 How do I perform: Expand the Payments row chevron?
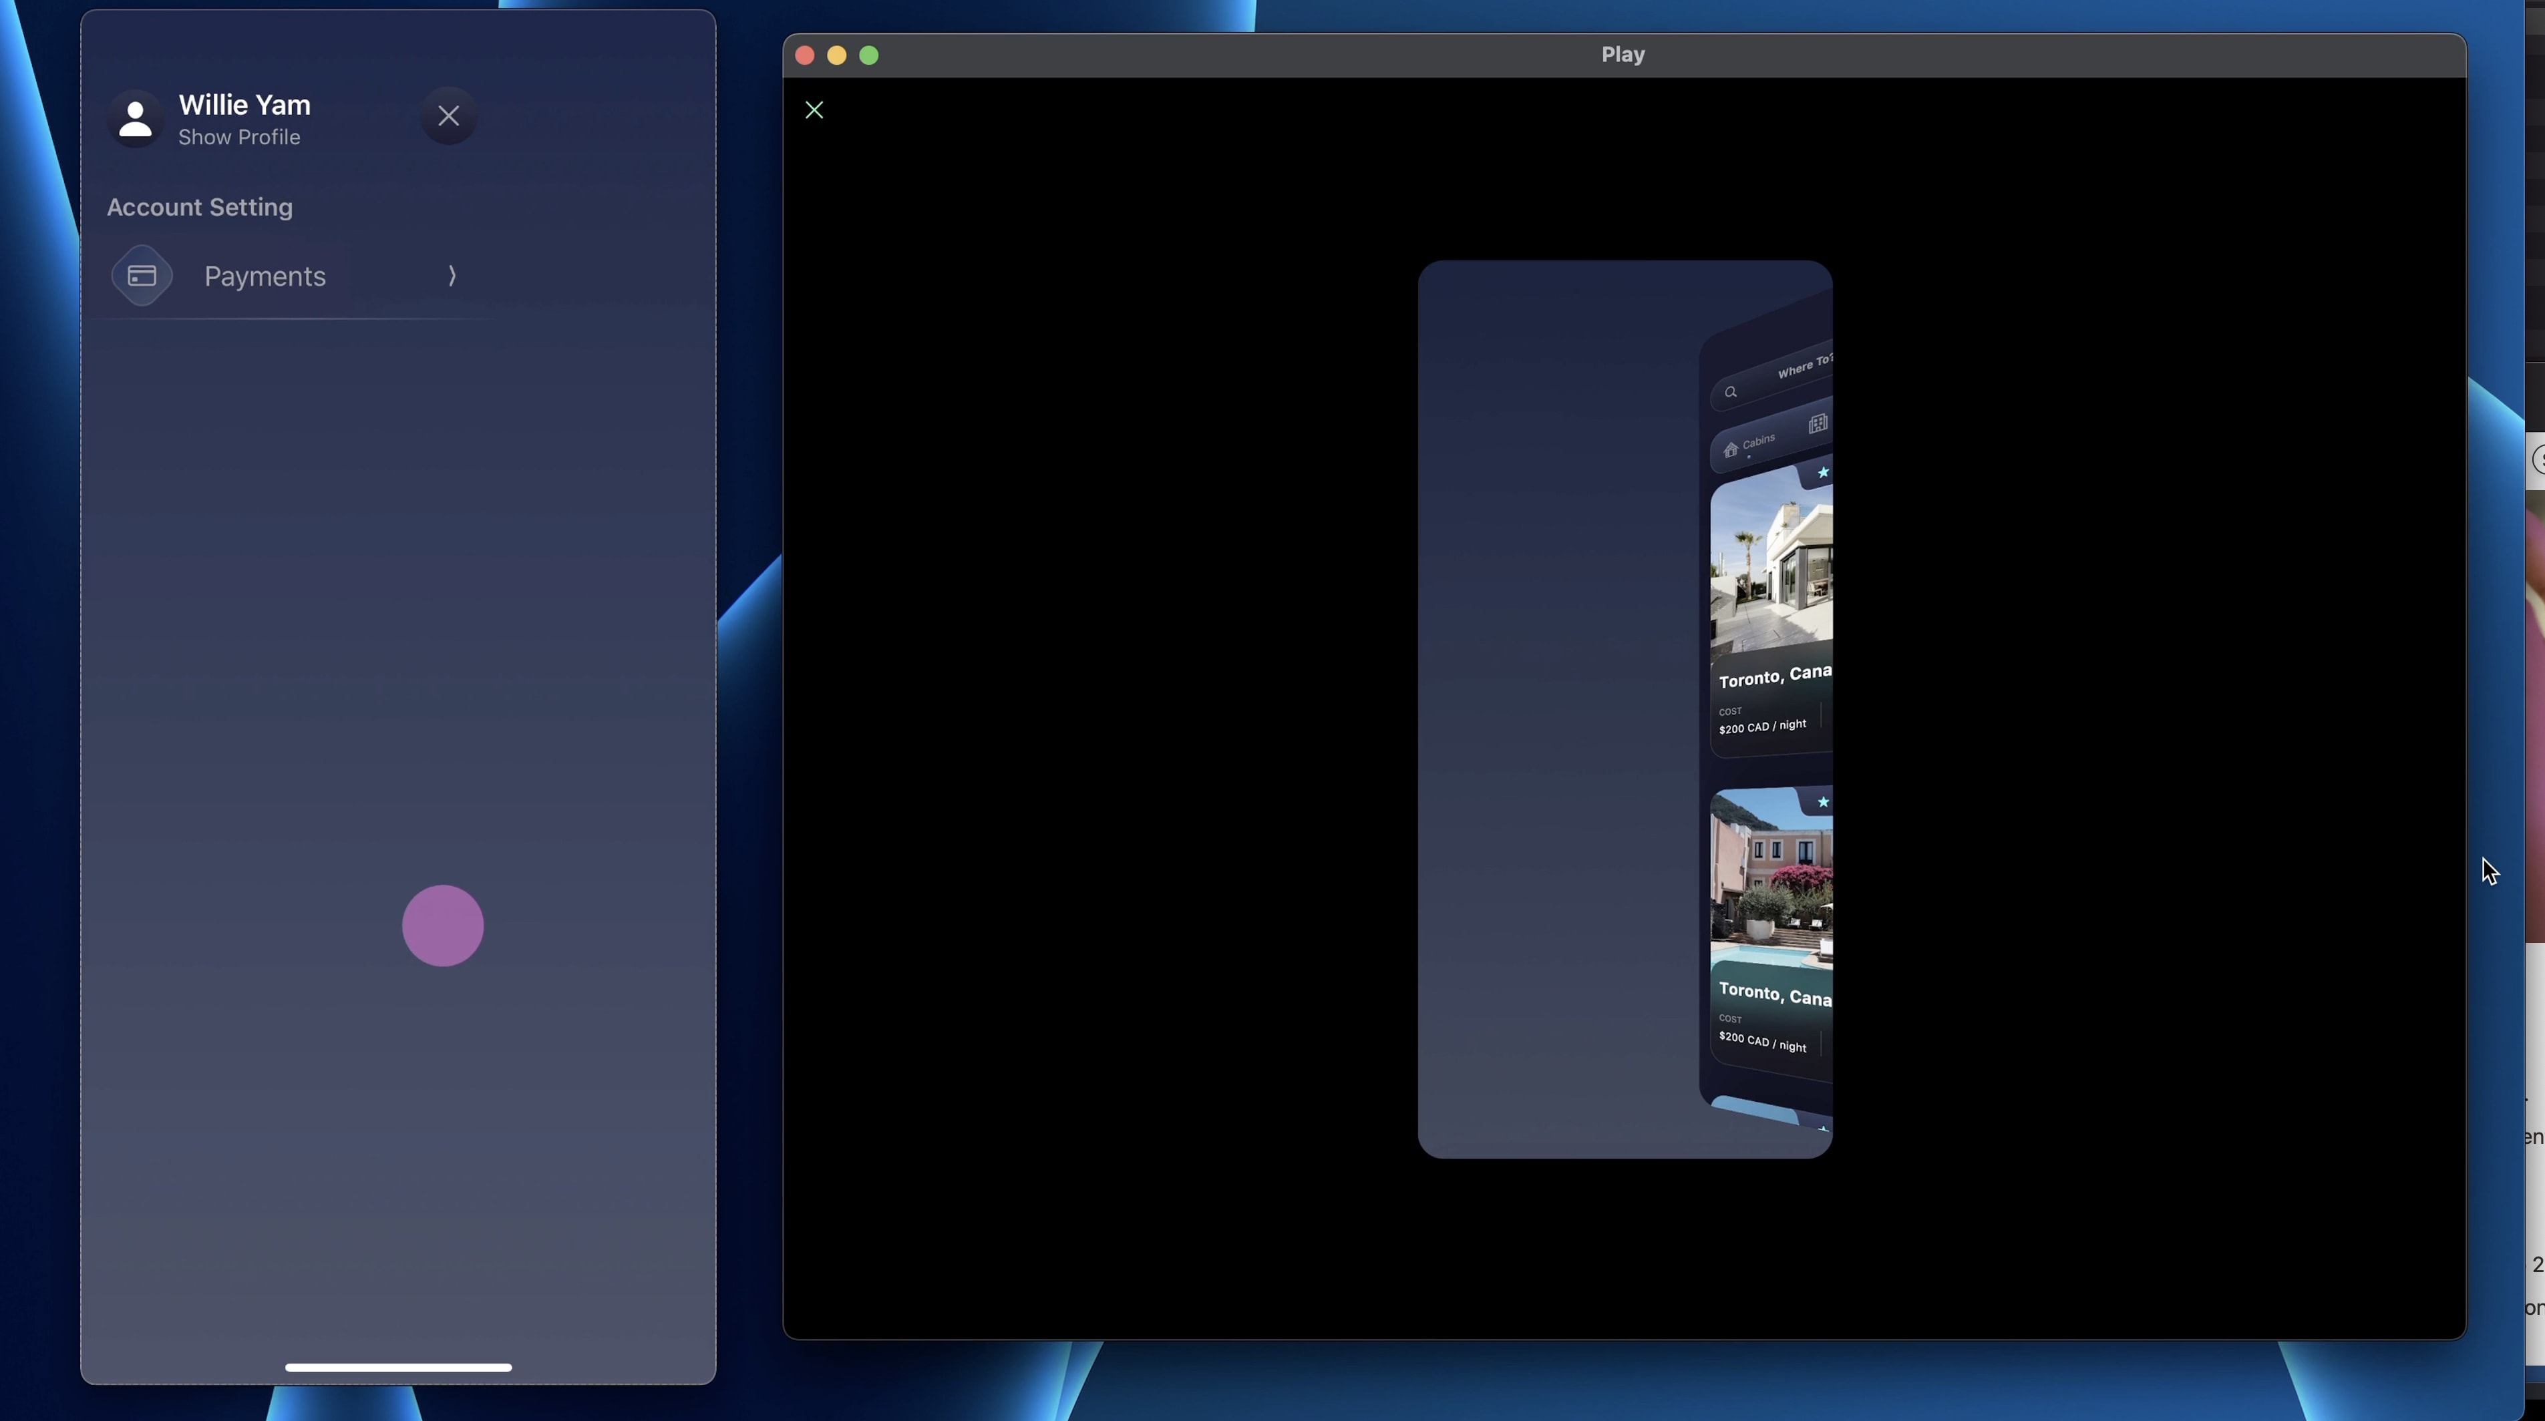point(452,276)
